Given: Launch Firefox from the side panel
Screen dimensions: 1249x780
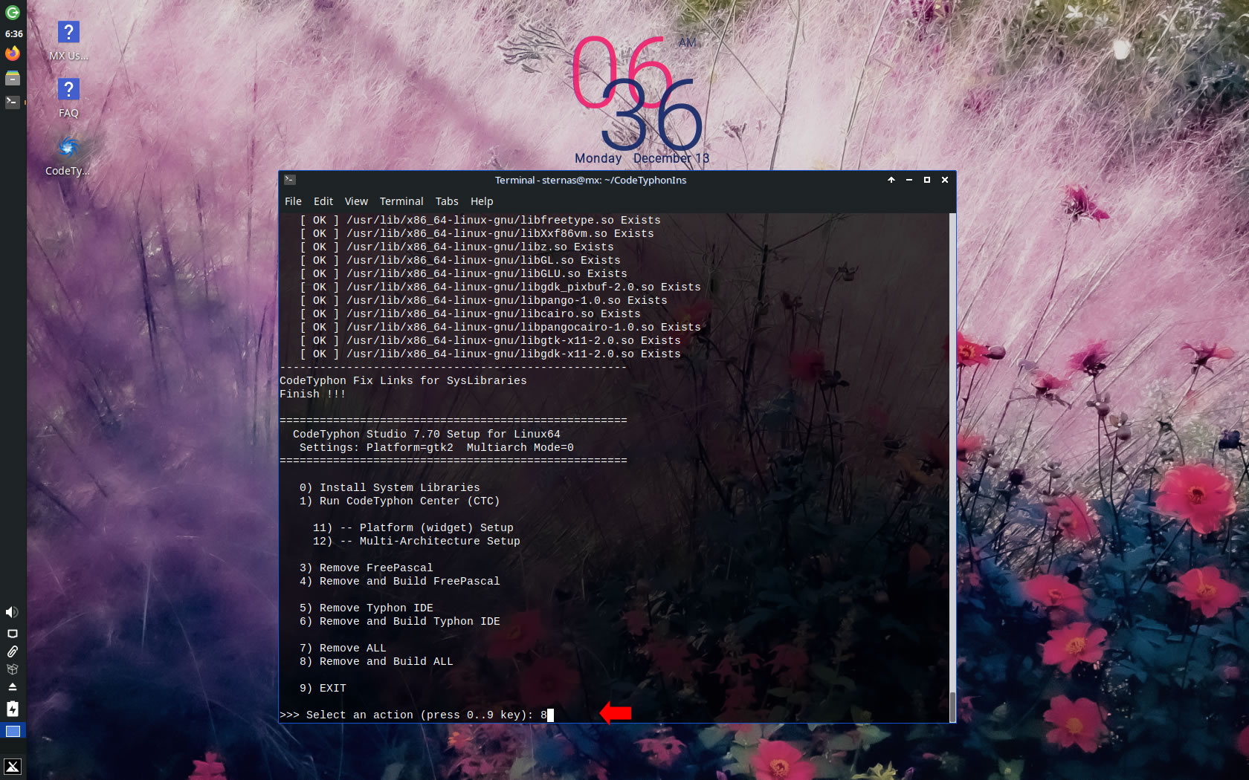Looking at the screenshot, I should (13, 53).
